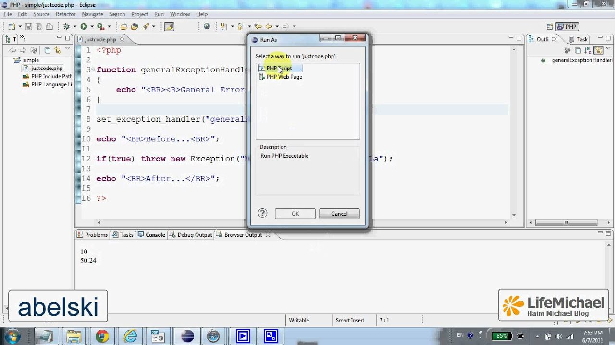This screenshot has height=345, width=615.
Task: Click the Open Type folder icon
Action: (x=124, y=27)
